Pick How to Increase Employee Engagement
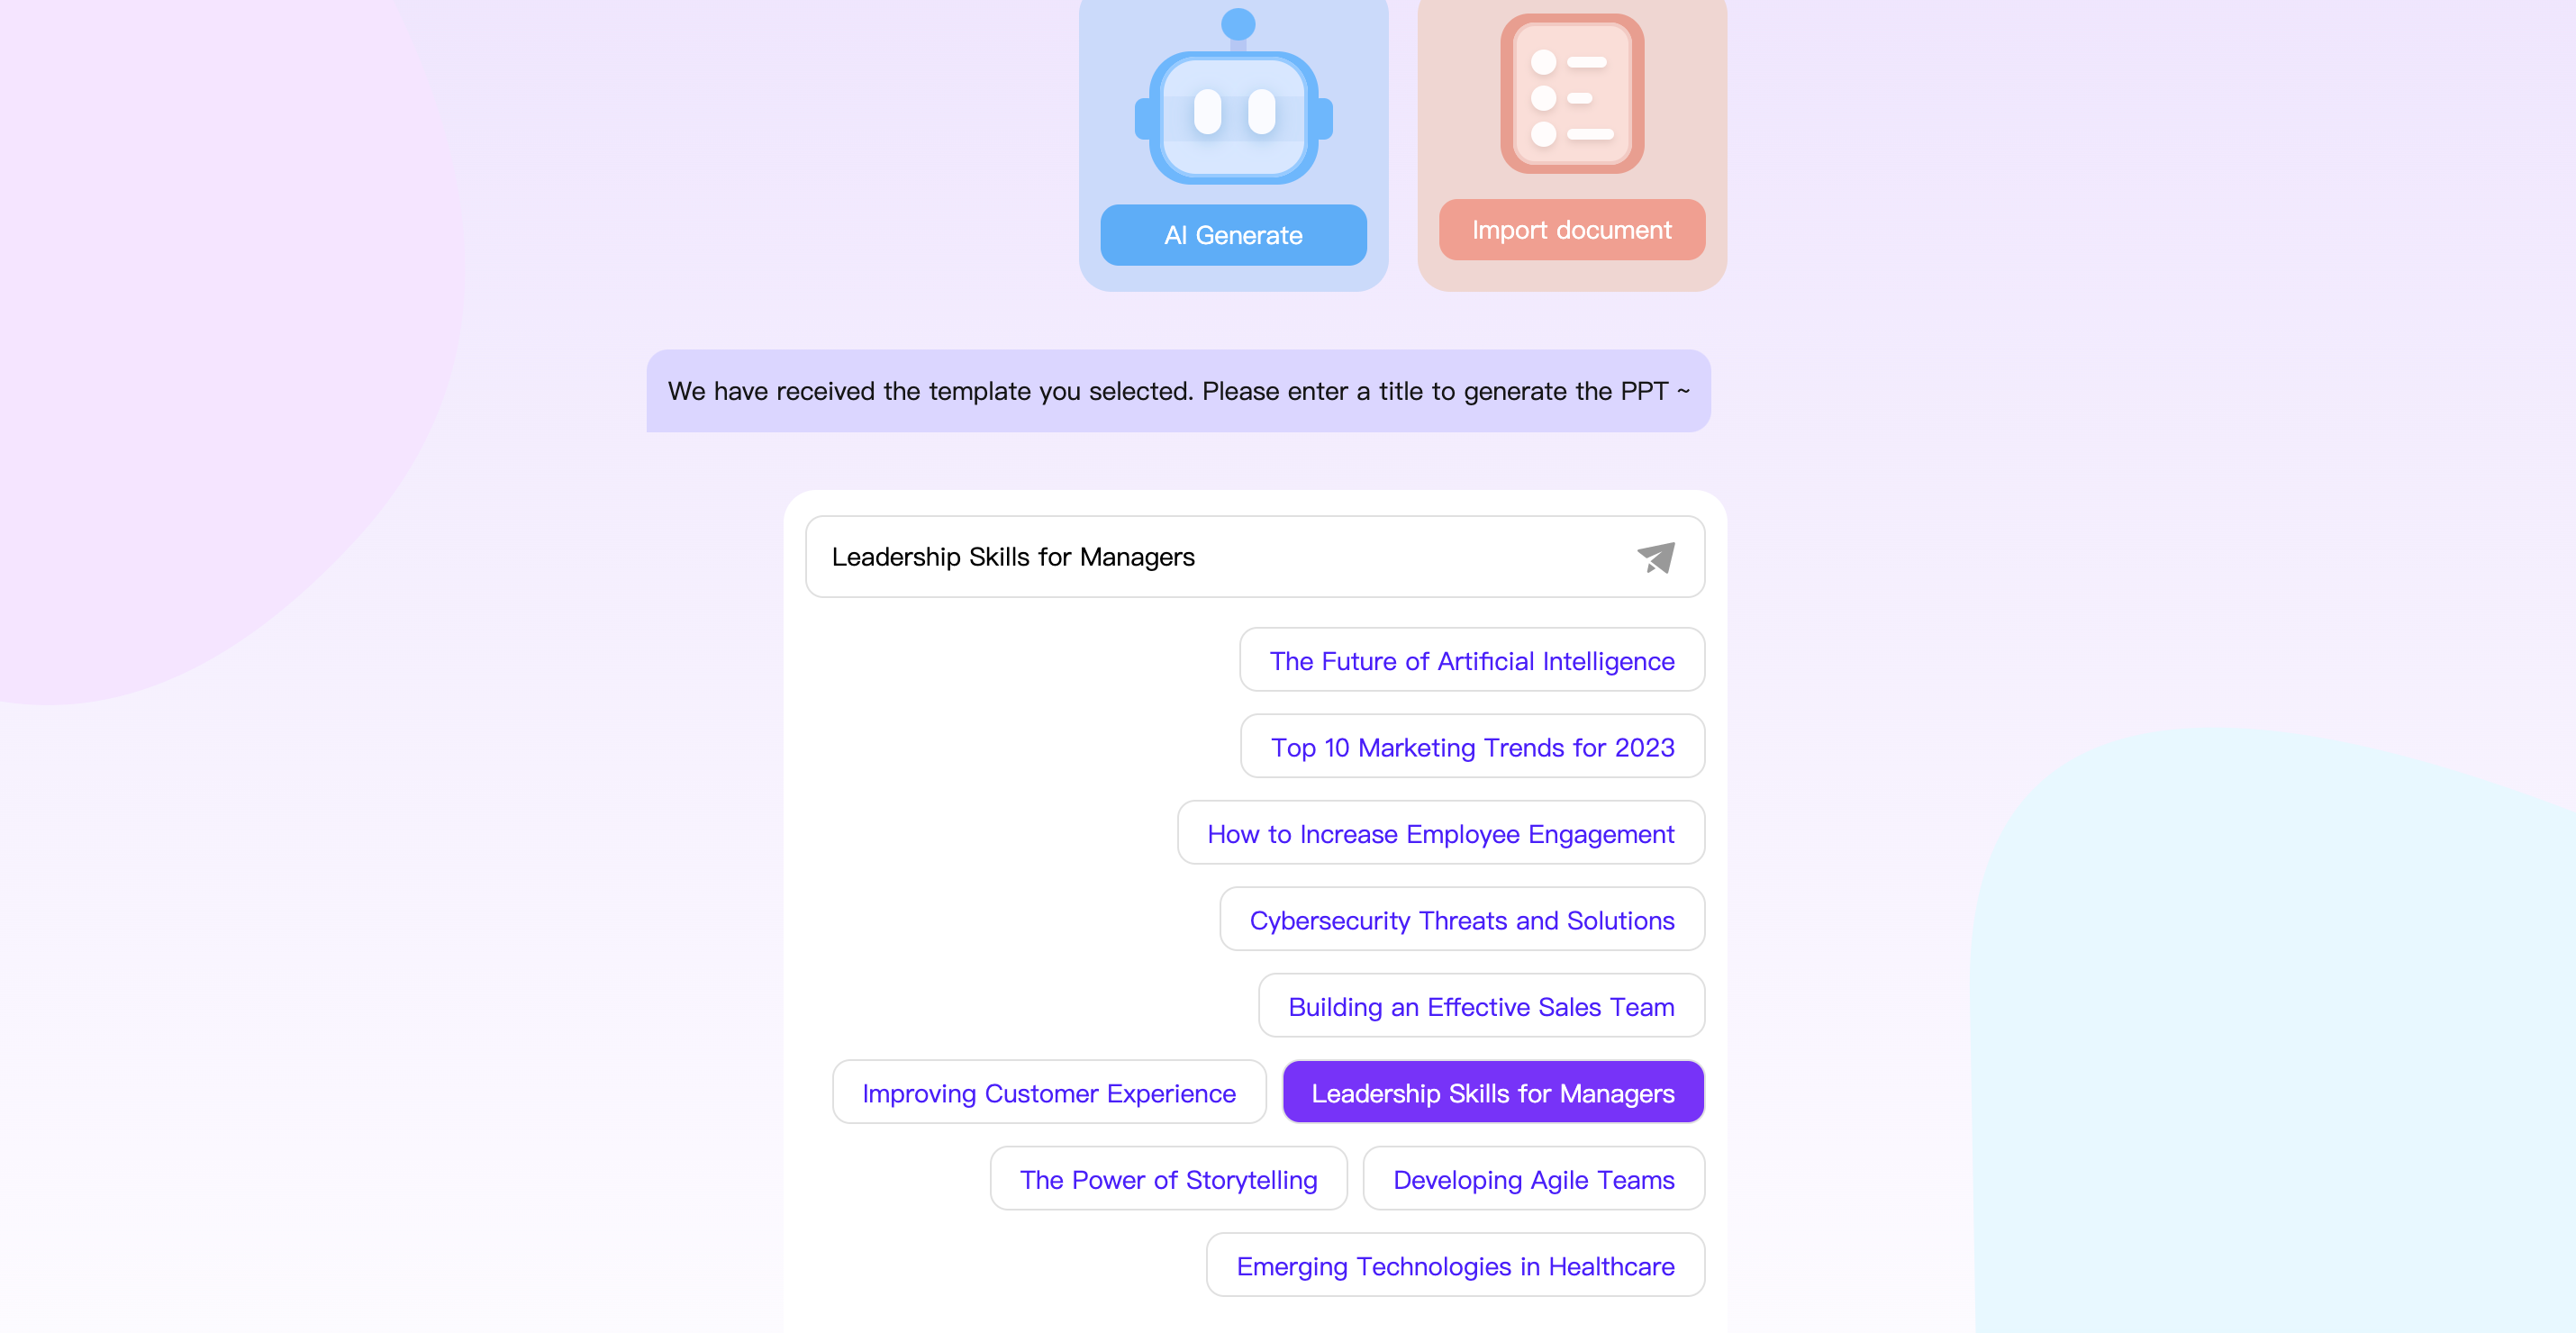Viewport: 2576px width, 1333px height. click(x=1441, y=833)
